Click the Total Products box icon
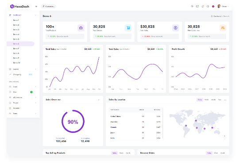Screen dimensions: 239x166 click(81, 28)
